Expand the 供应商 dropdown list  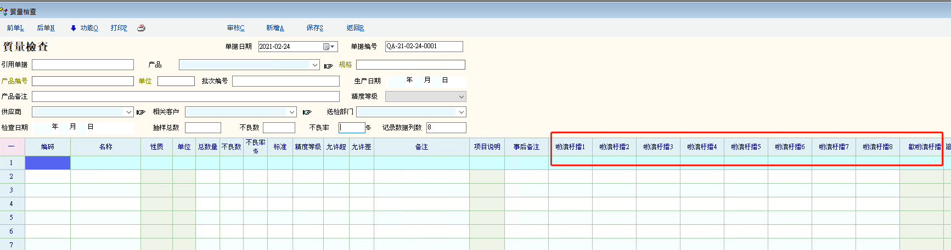129,112
